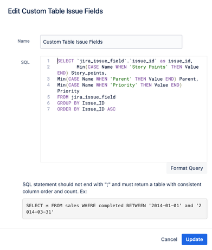The image size is (212, 250).
Task: Click ASC keyword in ORDER BY line
Action: 111,109
